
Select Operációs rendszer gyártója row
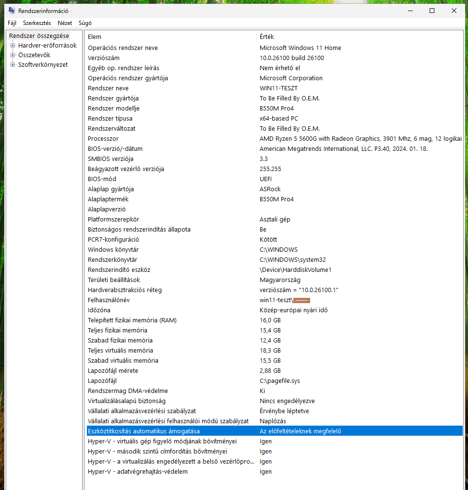pyautogui.click(x=275, y=78)
